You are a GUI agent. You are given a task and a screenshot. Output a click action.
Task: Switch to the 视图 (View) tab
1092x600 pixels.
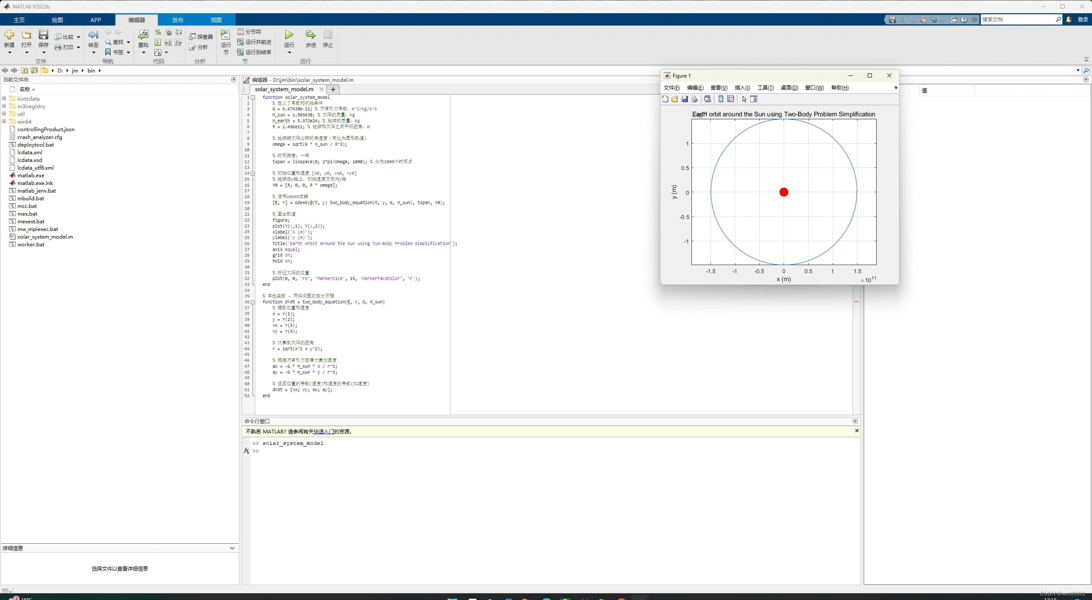tap(216, 20)
